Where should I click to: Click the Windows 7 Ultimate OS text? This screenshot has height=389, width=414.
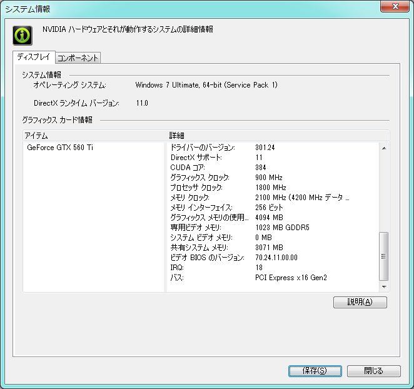point(206,85)
